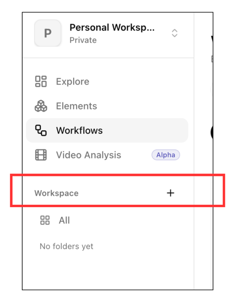This screenshot has height=300, width=236.
Task: Collapse the Workspace section header
Action: [x=56, y=193]
